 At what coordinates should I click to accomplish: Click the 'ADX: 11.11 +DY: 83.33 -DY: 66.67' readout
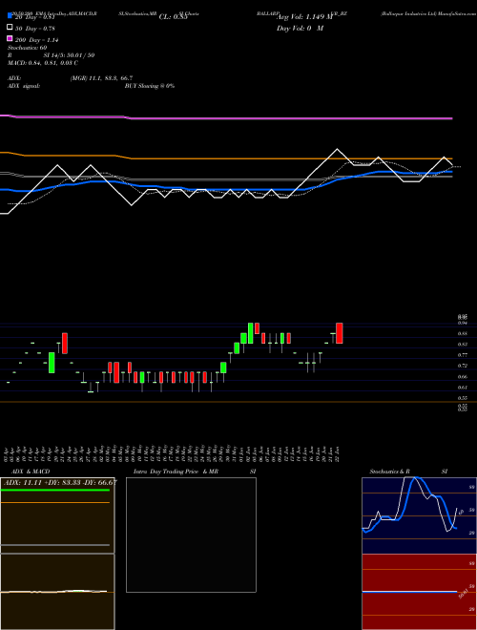(60, 483)
